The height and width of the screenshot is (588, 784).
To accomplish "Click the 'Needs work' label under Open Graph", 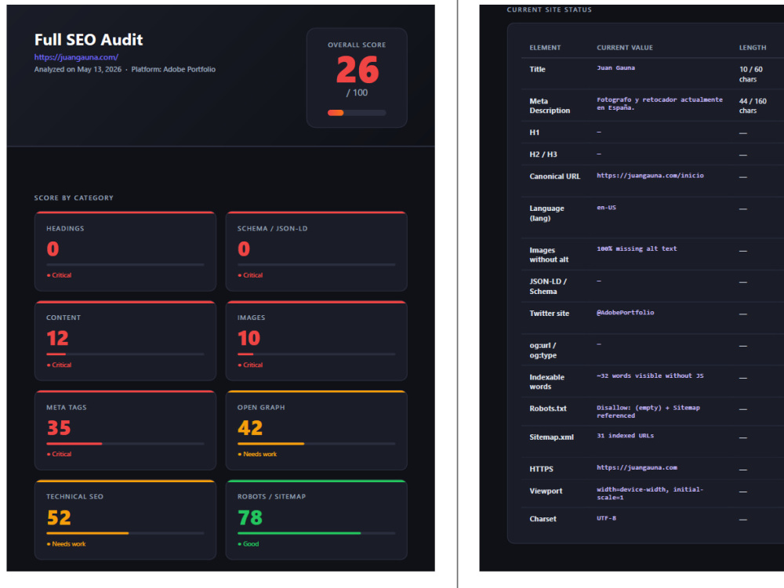I will pyautogui.click(x=257, y=454).
